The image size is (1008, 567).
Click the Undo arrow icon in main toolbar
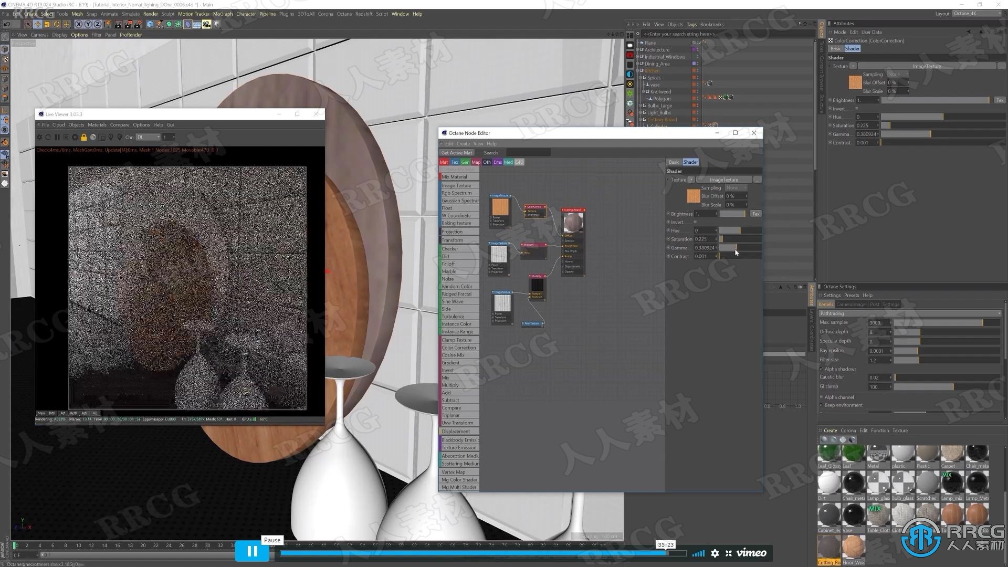(x=7, y=24)
